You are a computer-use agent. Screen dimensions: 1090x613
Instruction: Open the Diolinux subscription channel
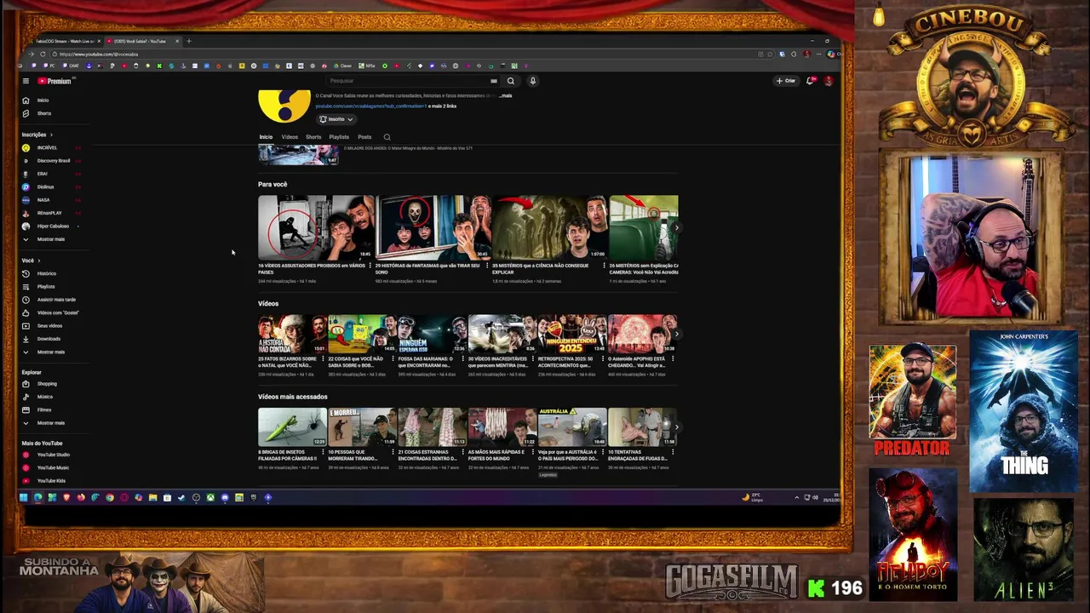tap(44, 186)
